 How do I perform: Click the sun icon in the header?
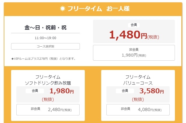(x=62, y=8)
